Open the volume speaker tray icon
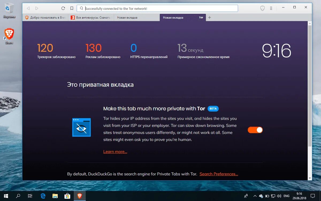 point(279,196)
